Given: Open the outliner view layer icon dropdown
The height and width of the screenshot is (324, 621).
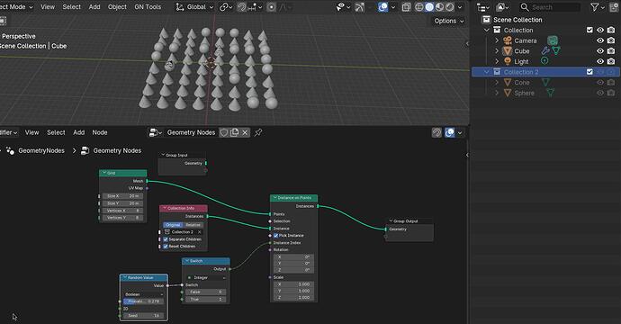Looking at the screenshot, I should (x=502, y=7).
